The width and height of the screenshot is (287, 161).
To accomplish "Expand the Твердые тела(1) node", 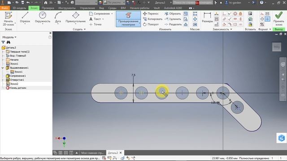I will (x=3, y=52).
